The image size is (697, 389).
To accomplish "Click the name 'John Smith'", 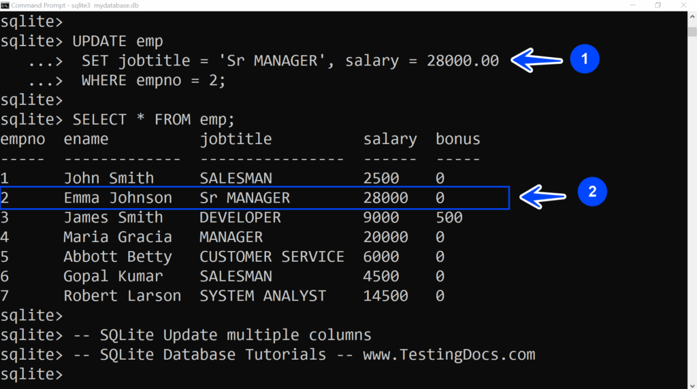I will click(x=109, y=178).
